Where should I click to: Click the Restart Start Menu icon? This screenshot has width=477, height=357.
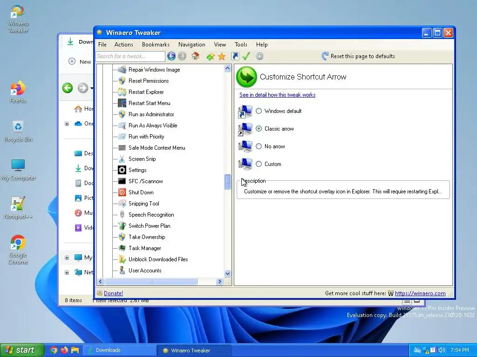(x=122, y=103)
